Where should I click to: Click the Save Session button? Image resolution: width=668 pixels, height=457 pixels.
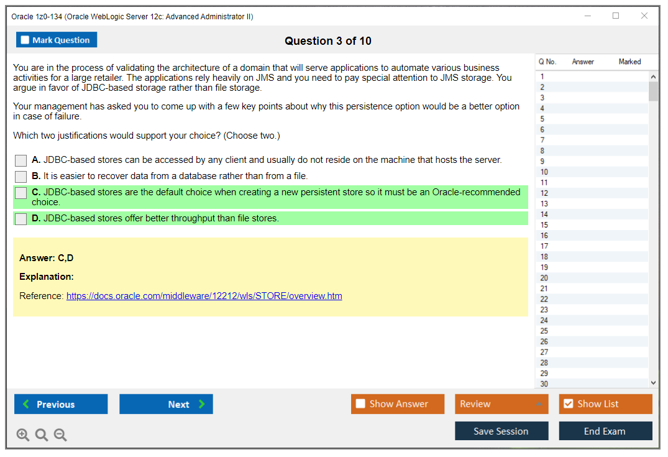[501, 431]
